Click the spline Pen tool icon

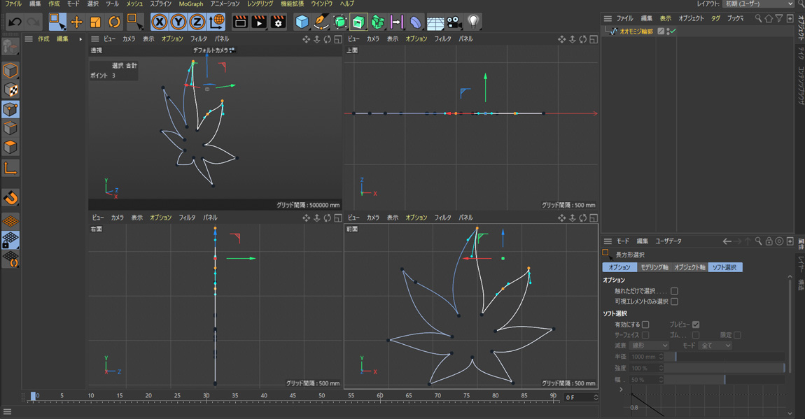[321, 22]
